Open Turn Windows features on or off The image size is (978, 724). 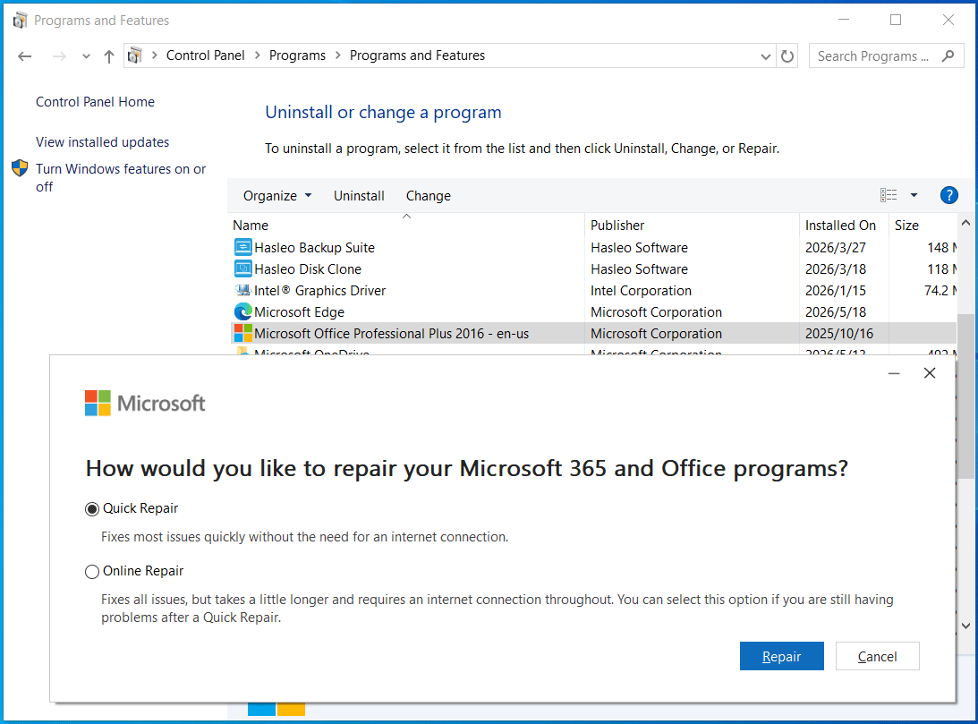click(121, 178)
